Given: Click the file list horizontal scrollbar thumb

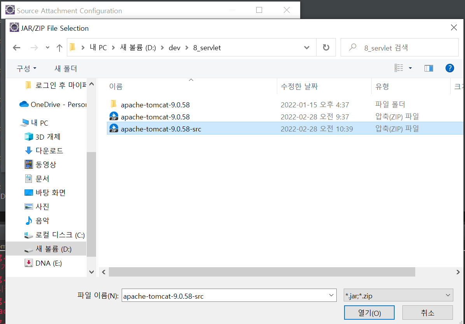Looking at the screenshot, I should (262, 272).
